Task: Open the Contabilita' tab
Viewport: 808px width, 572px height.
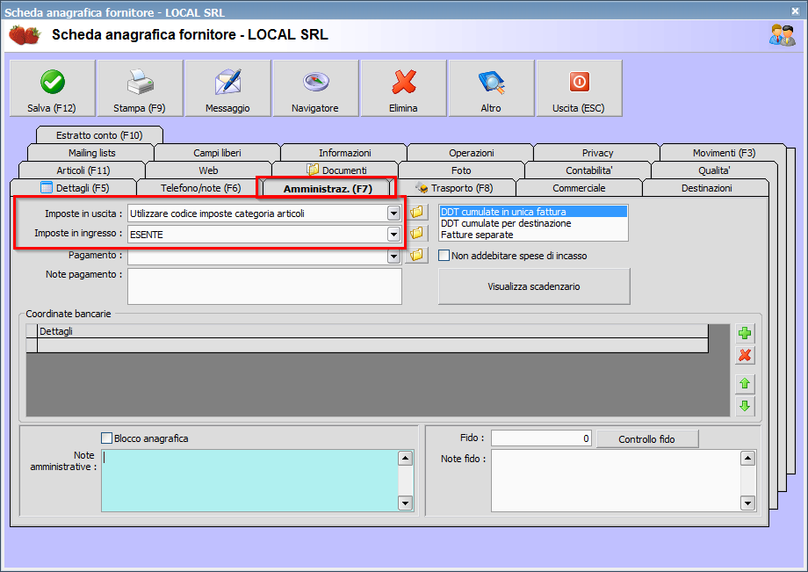Action: 588,170
